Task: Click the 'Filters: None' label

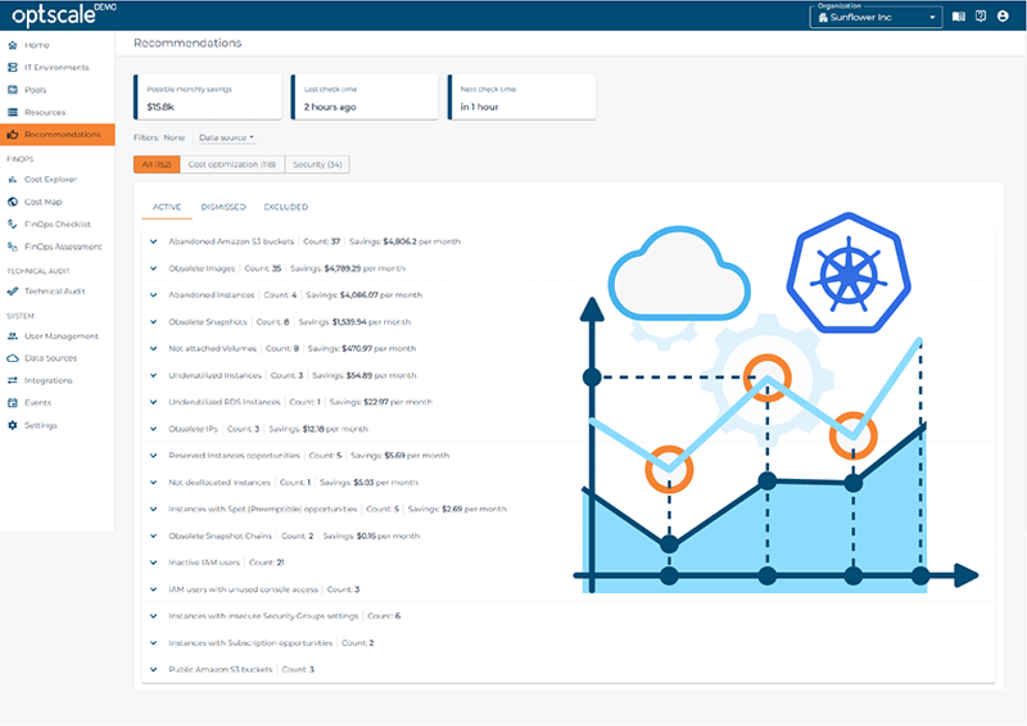Action: coord(159,138)
